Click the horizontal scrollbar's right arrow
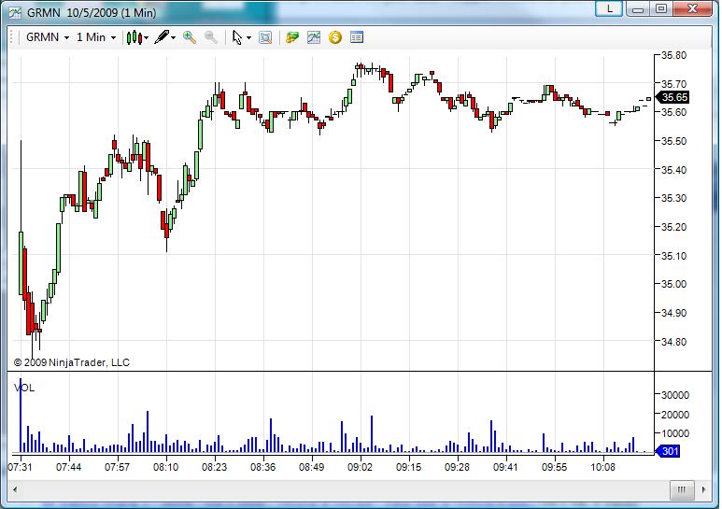Screen dimensions: 722x509 pos(703,489)
